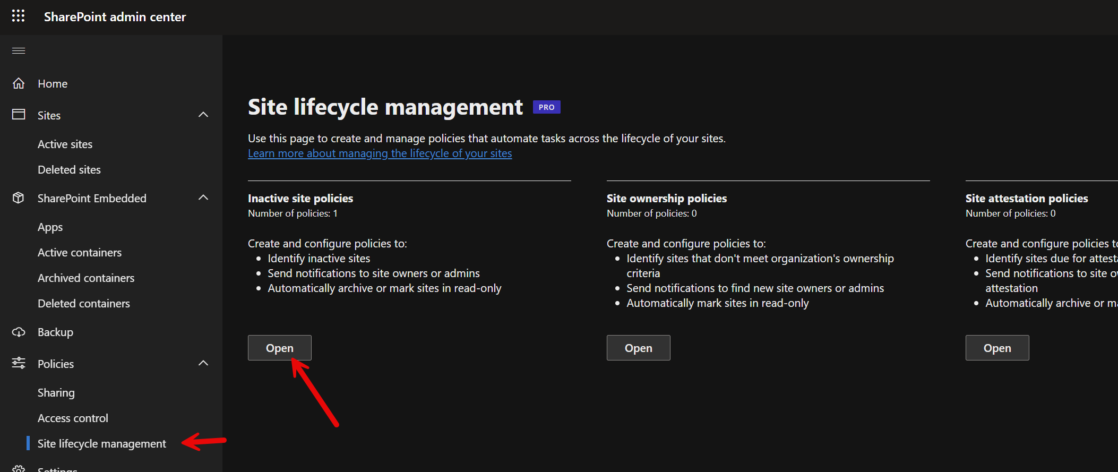Open Site attestation policies
The width and height of the screenshot is (1118, 472).
pyautogui.click(x=997, y=348)
